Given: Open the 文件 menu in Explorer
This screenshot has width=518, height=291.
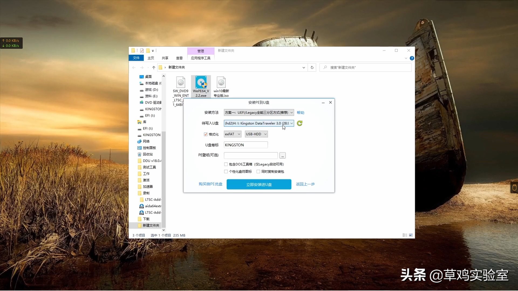Looking at the screenshot, I should (x=136, y=58).
